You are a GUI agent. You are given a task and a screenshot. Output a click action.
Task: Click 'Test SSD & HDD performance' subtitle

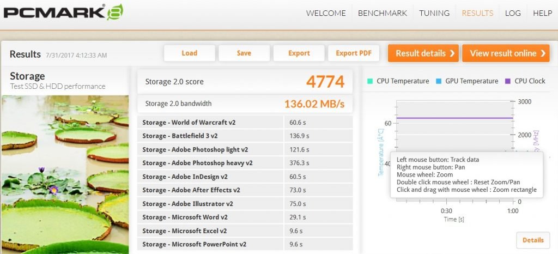pos(58,86)
